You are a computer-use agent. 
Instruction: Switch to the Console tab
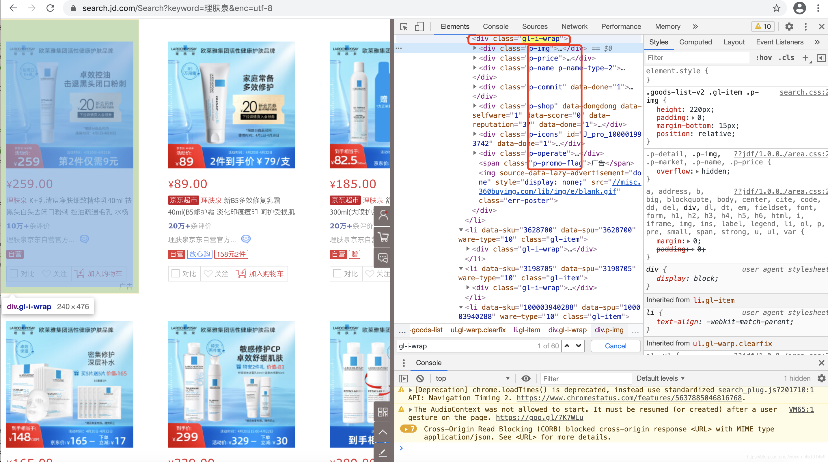(495, 27)
